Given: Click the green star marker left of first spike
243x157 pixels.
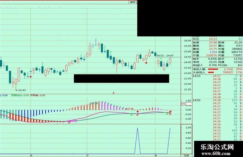Looking at the screenshot, I should (131, 115).
